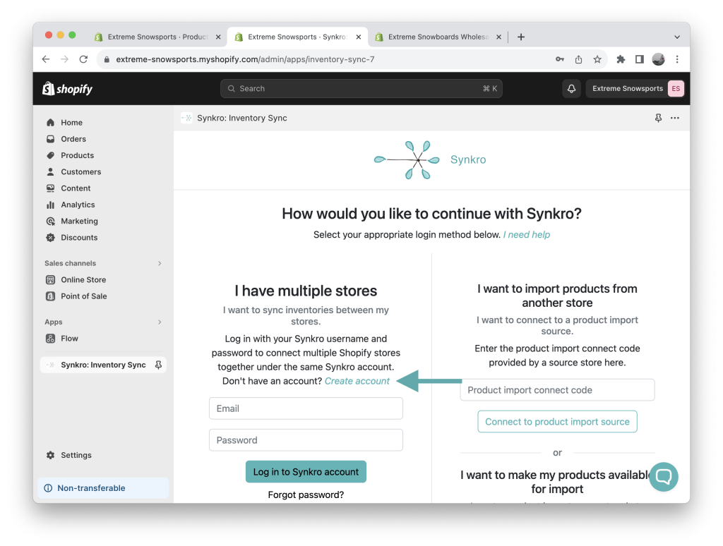Focus the Email input field

click(x=306, y=408)
